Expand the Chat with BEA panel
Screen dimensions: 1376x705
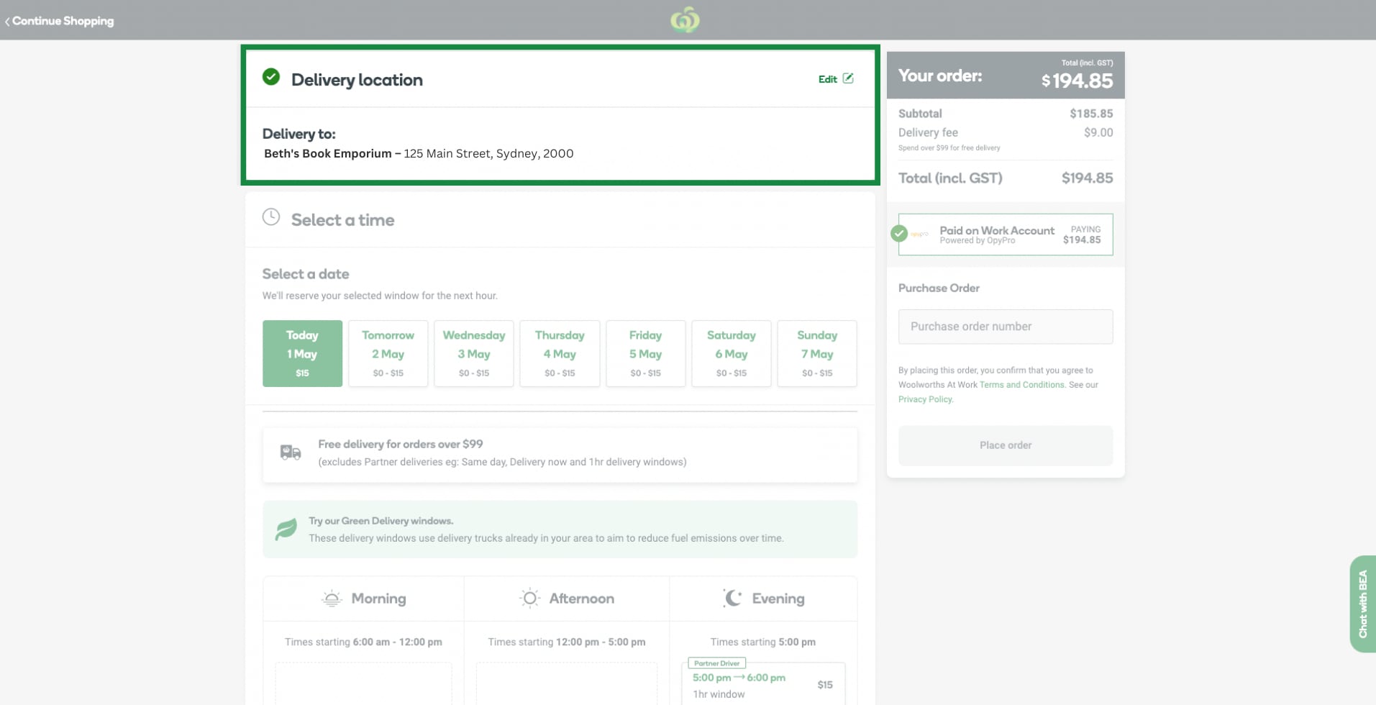coord(1362,604)
